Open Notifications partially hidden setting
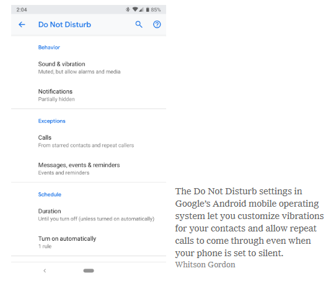336x289 pixels. pyautogui.click(x=89, y=95)
